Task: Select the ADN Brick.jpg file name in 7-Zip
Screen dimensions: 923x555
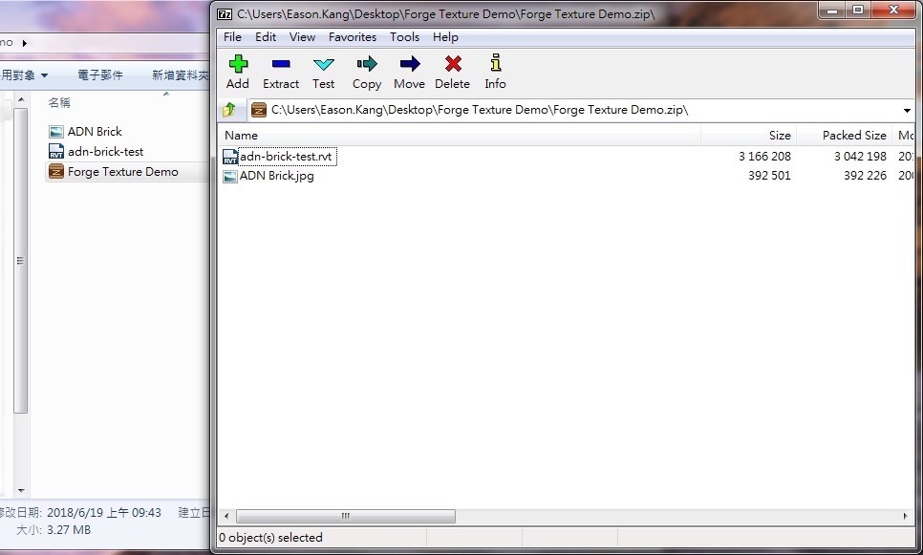Action: pos(277,176)
